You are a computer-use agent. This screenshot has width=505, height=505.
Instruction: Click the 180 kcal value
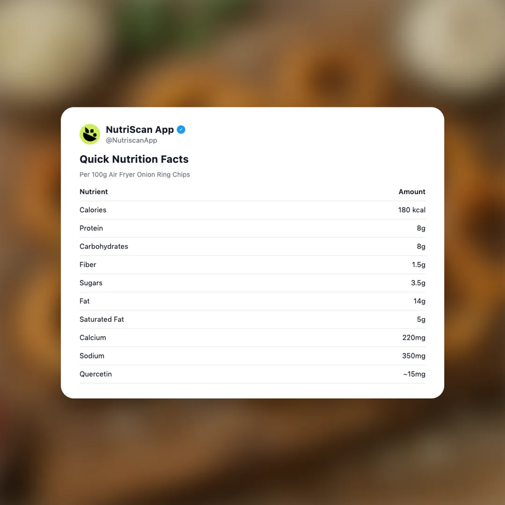point(411,210)
